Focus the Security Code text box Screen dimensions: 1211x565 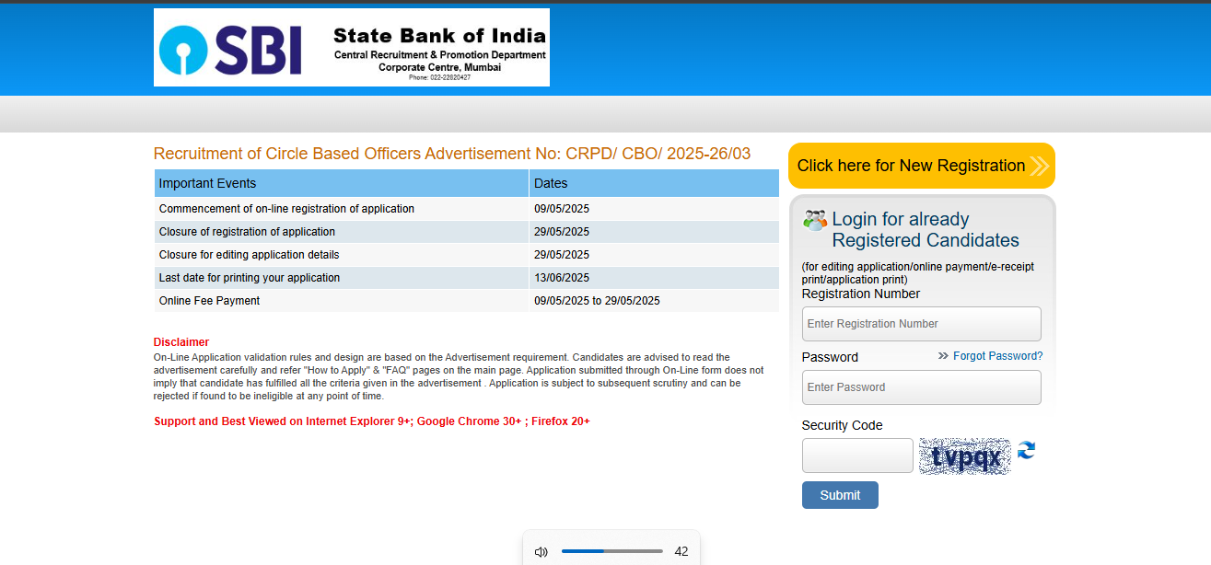857,455
